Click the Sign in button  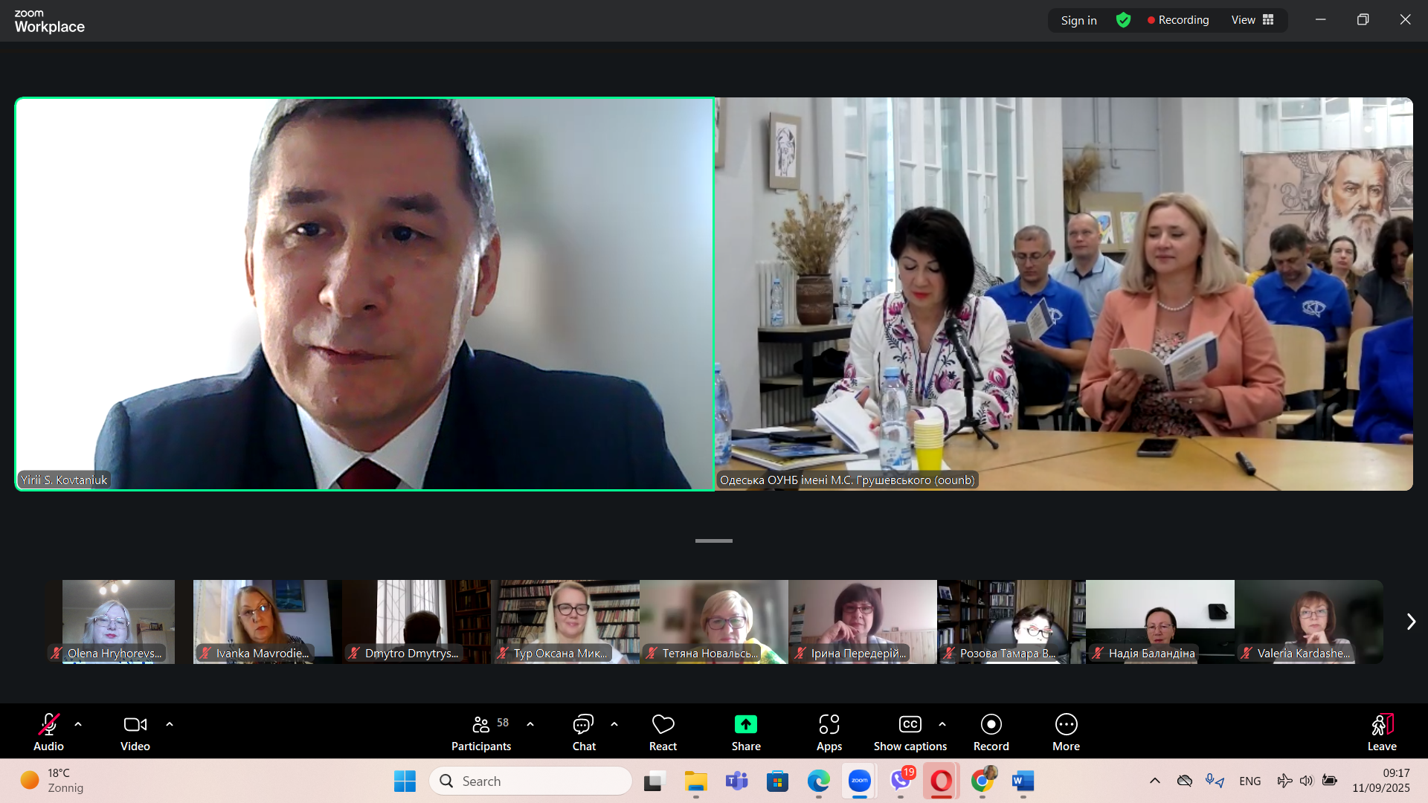pos(1078,20)
